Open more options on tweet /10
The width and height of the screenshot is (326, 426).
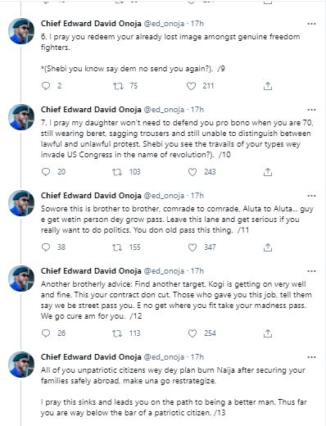(311, 110)
